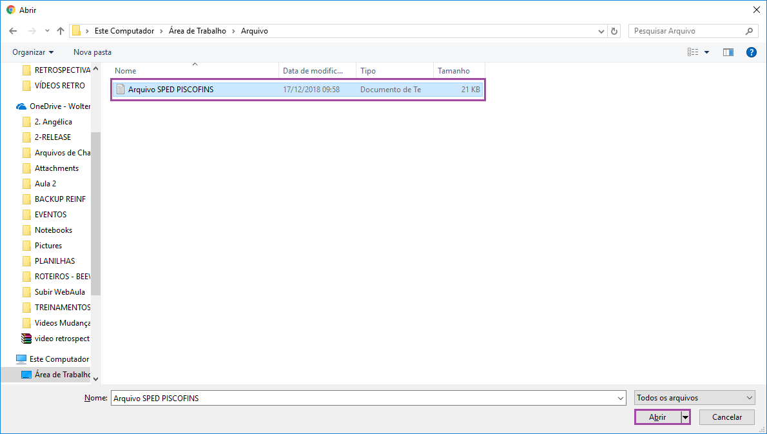Open the Organizar menu
The image size is (767, 434).
click(33, 52)
